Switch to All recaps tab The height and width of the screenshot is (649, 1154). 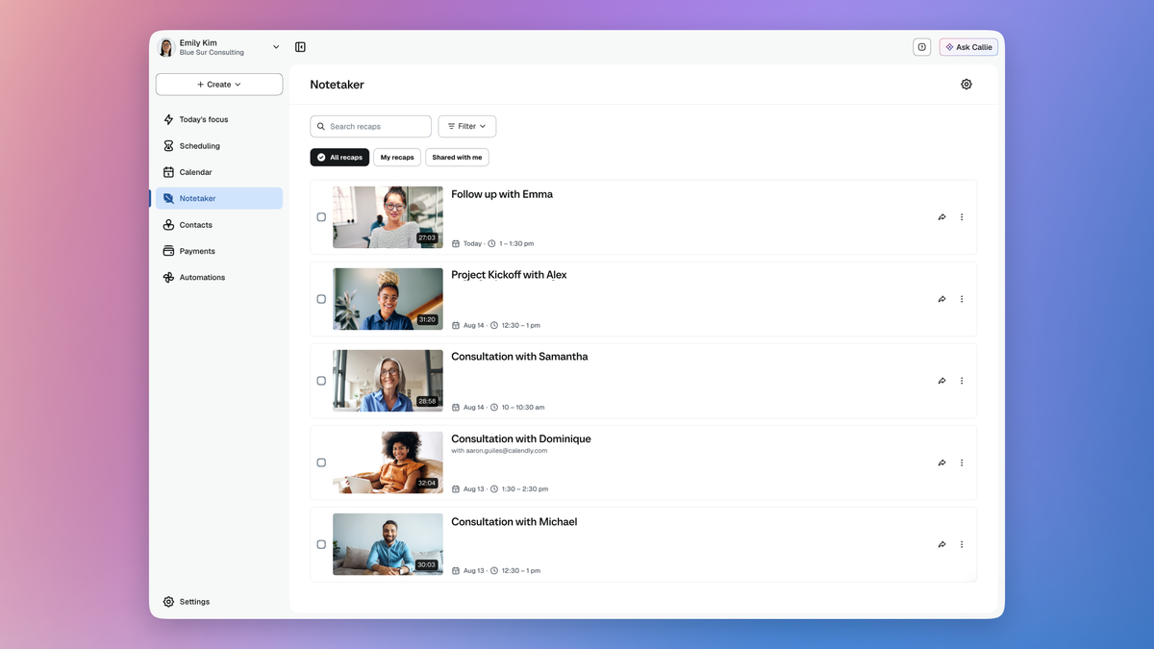(339, 158)
